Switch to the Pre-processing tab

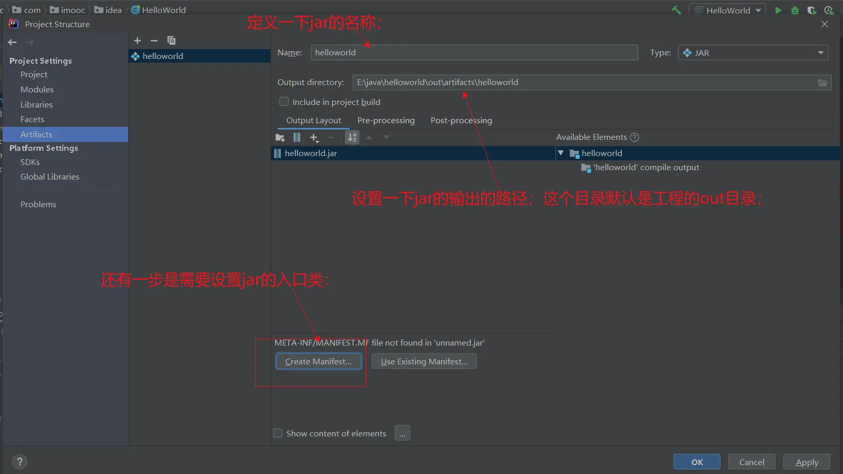click(386, 121)
